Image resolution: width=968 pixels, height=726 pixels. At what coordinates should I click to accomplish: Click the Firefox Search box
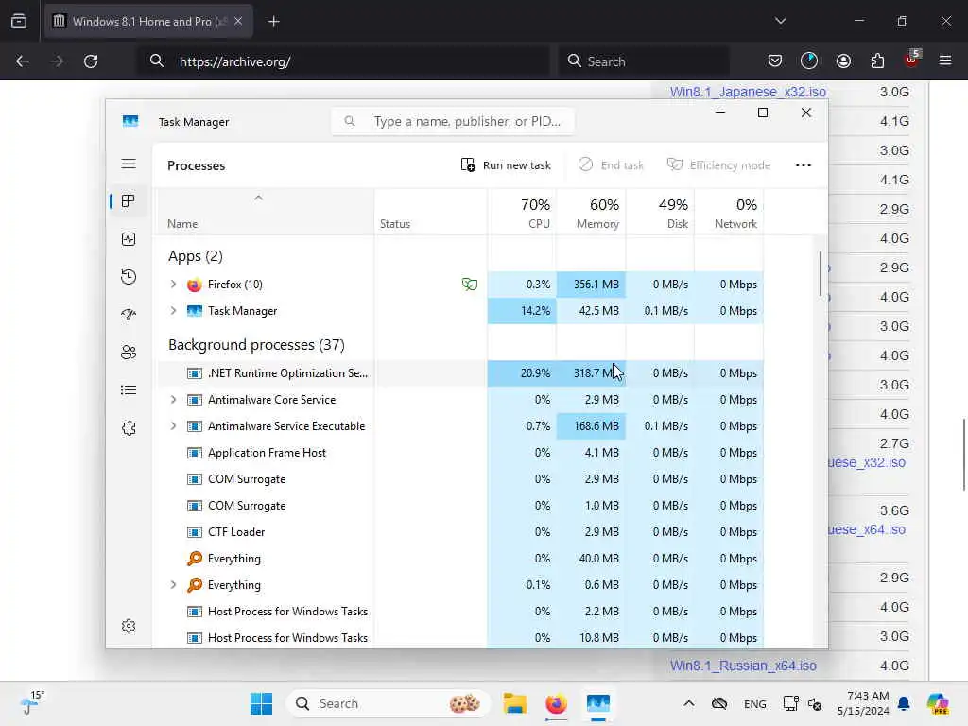point(643,61)
